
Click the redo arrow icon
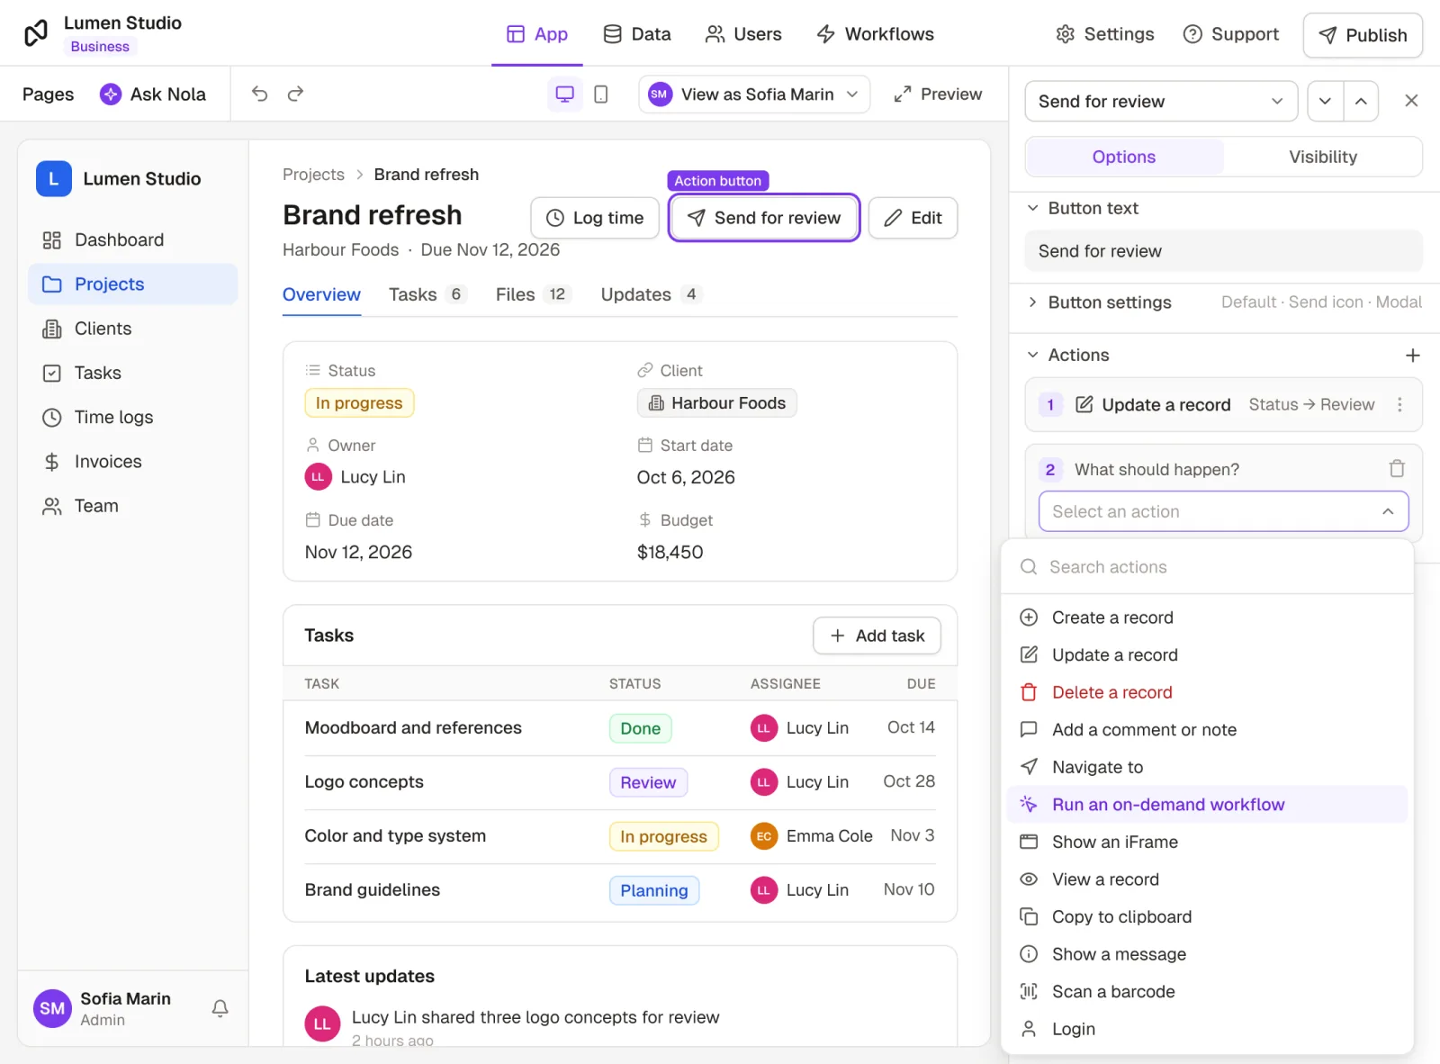click(295, 94)
